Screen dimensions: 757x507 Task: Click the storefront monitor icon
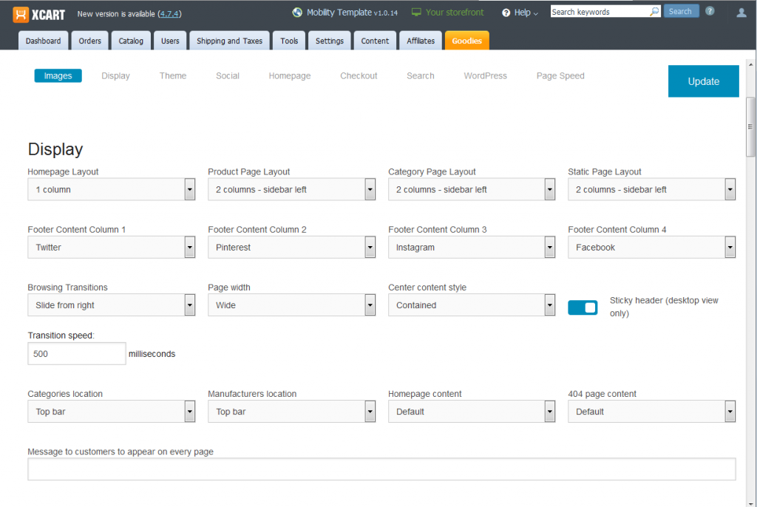click(x=418, y=12)
